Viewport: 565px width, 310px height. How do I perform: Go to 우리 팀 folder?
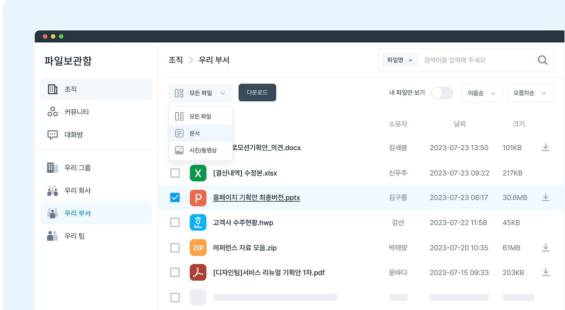click(96, 236)
